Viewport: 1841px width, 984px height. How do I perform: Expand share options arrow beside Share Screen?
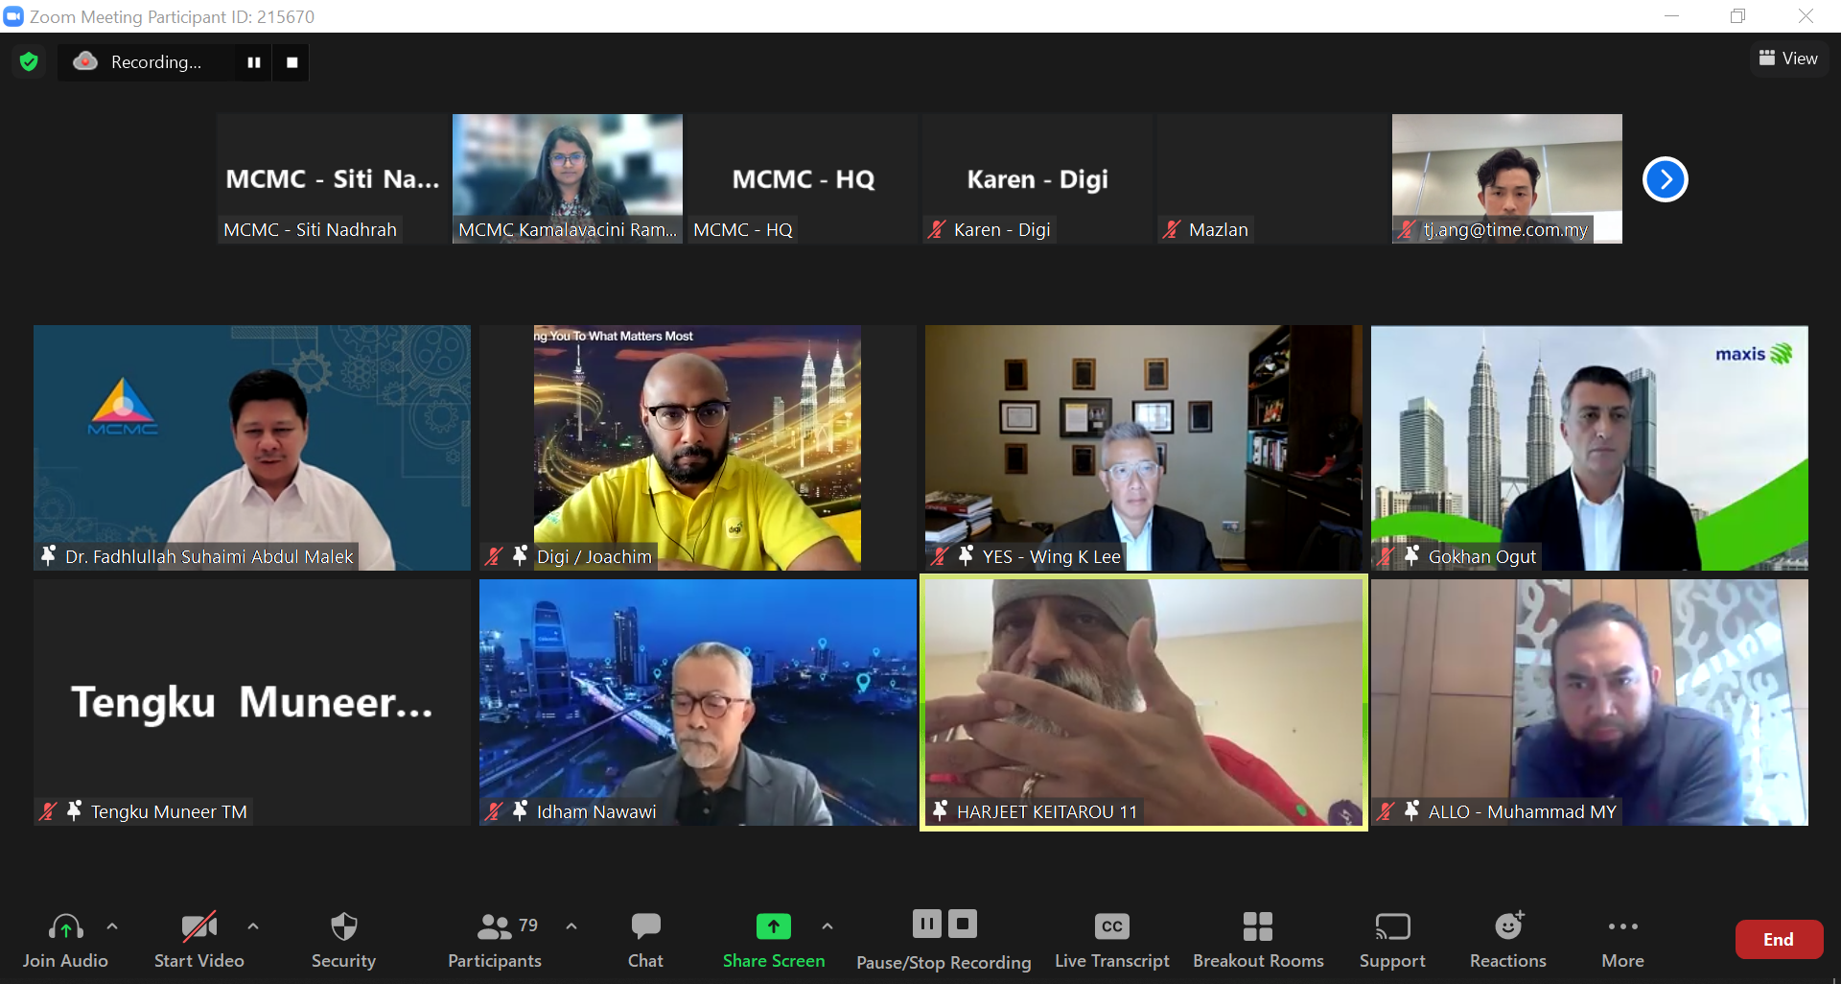pos(827,926)
